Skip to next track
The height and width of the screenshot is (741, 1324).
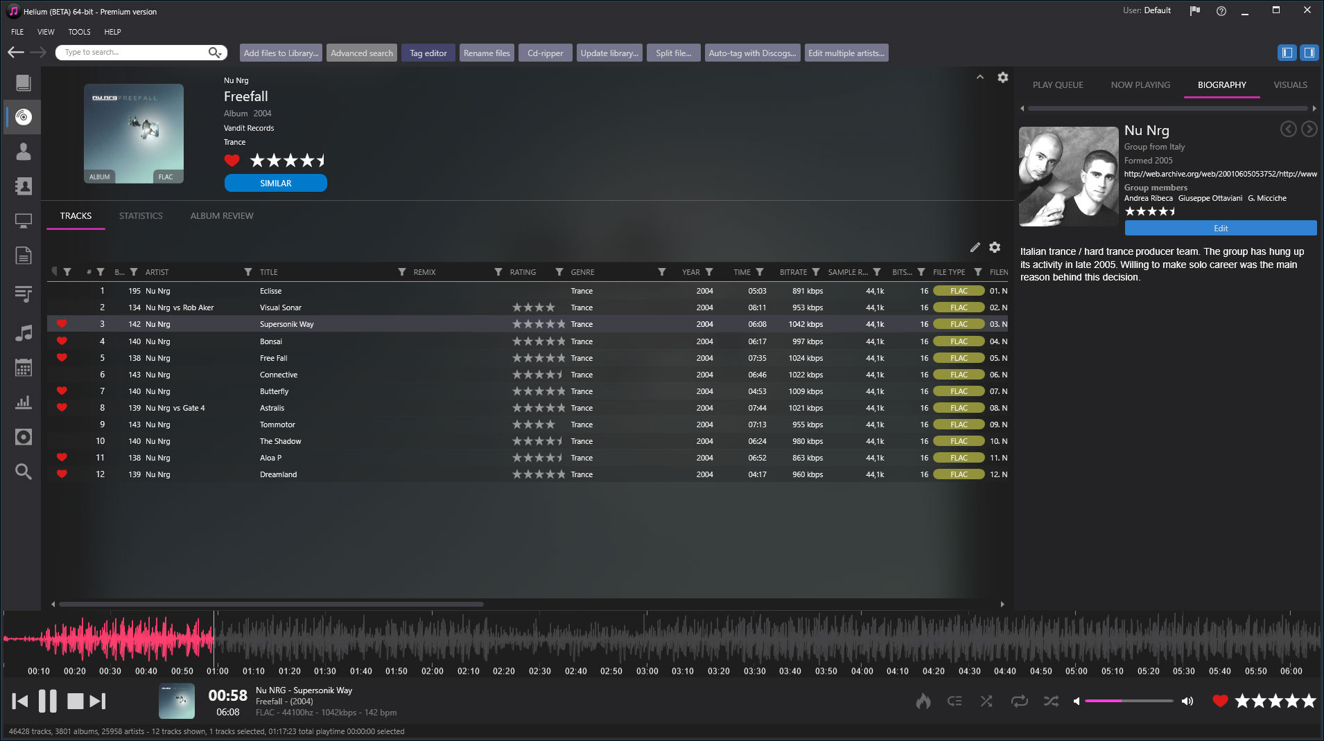click(98, 701)
